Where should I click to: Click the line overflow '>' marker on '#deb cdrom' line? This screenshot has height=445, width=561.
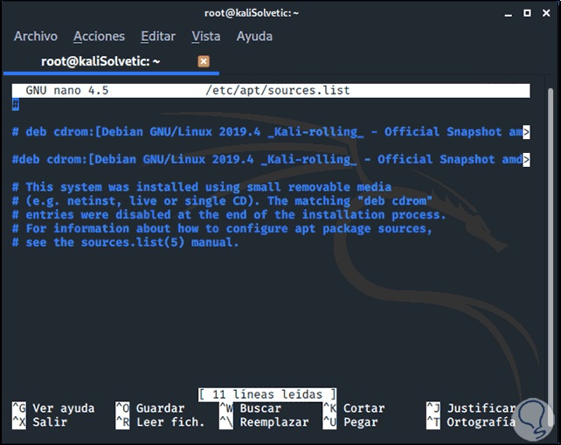(x=526, y=160)
